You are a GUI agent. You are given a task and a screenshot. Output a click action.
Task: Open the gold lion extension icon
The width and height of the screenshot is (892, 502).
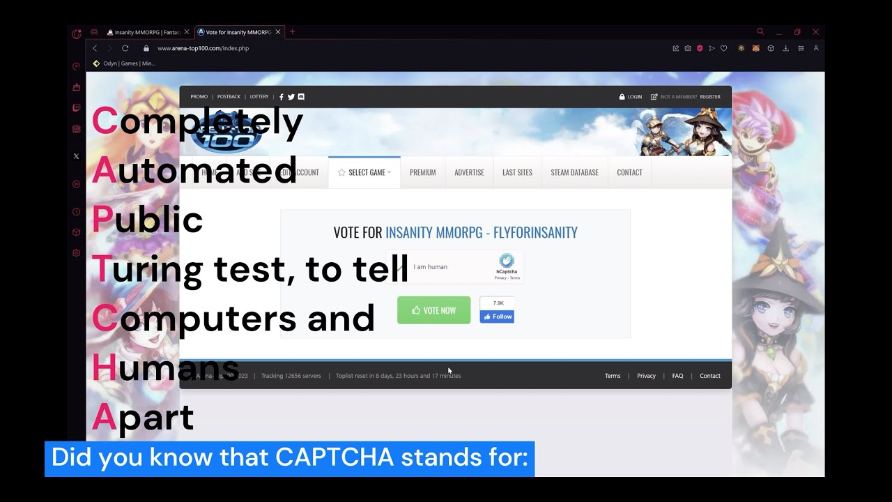[741, 48]
